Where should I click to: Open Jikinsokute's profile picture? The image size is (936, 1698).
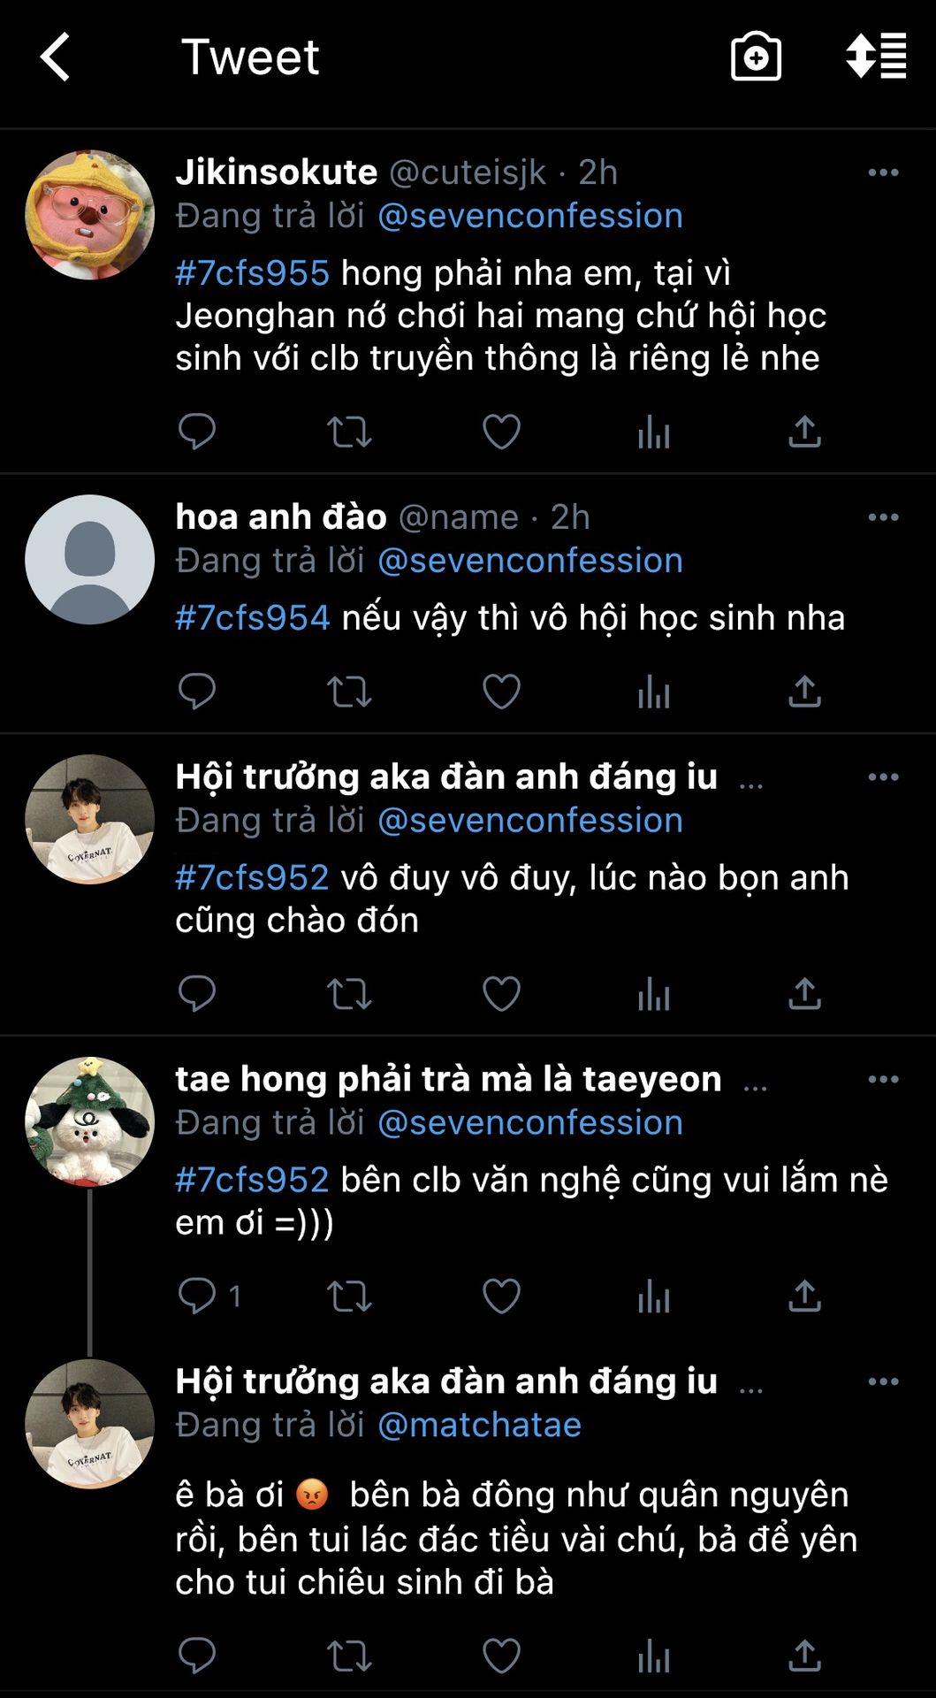pyautogui.click(x=89, y=215)
